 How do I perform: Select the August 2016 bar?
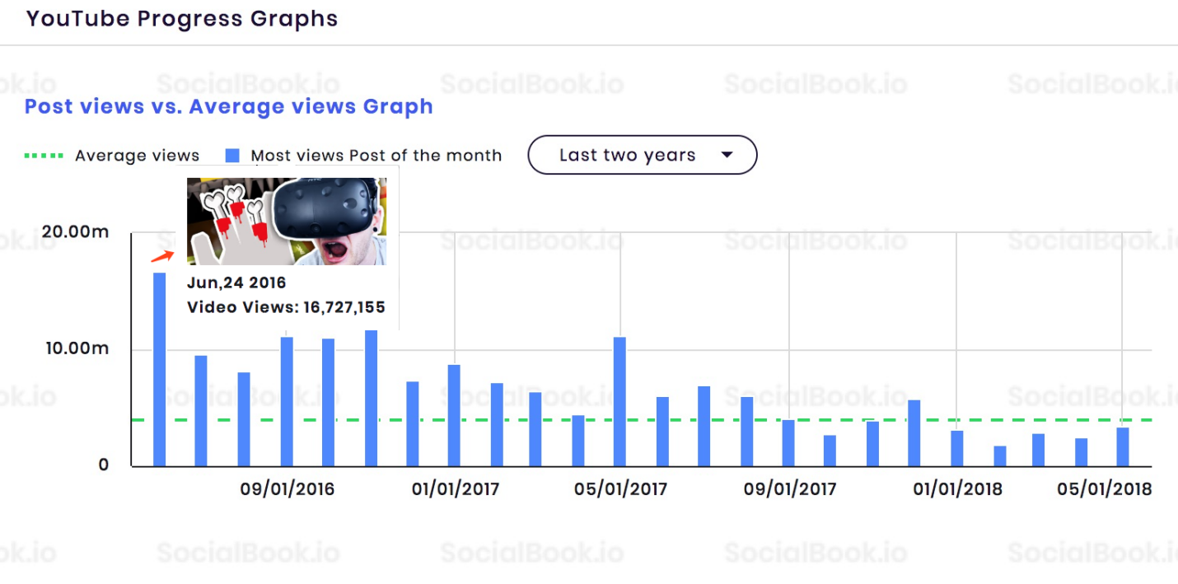(x=244, y=419)
